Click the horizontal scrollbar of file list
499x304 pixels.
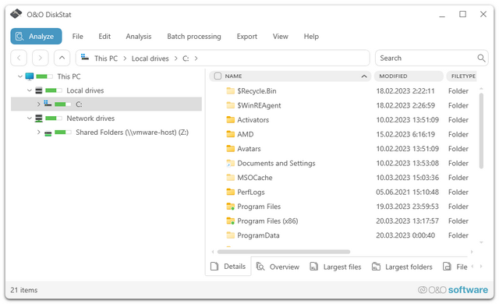coord(284,252)
